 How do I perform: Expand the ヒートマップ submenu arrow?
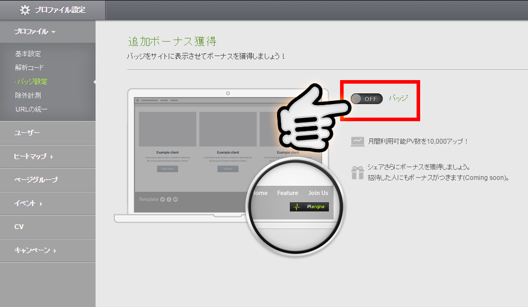point(52,156)
